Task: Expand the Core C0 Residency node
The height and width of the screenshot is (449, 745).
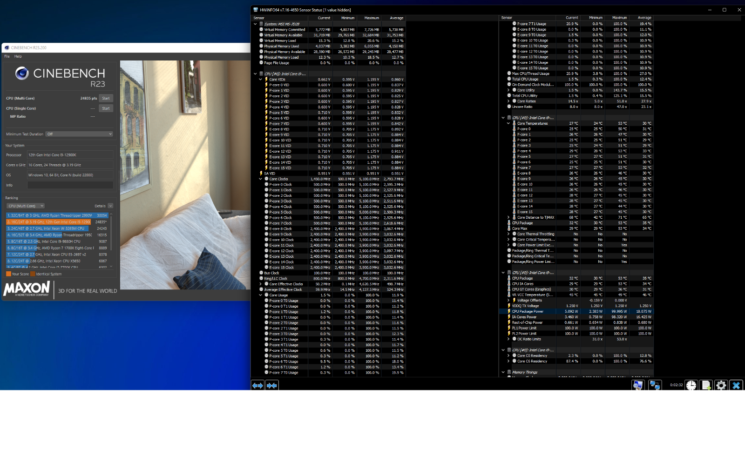Action: (x=508, y=355)
